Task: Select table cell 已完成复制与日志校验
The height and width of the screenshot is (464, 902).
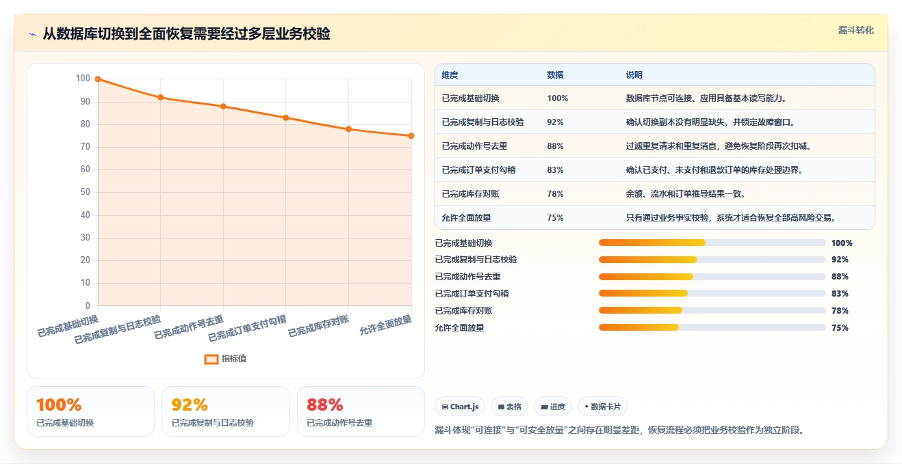Action: pos(483,122)
